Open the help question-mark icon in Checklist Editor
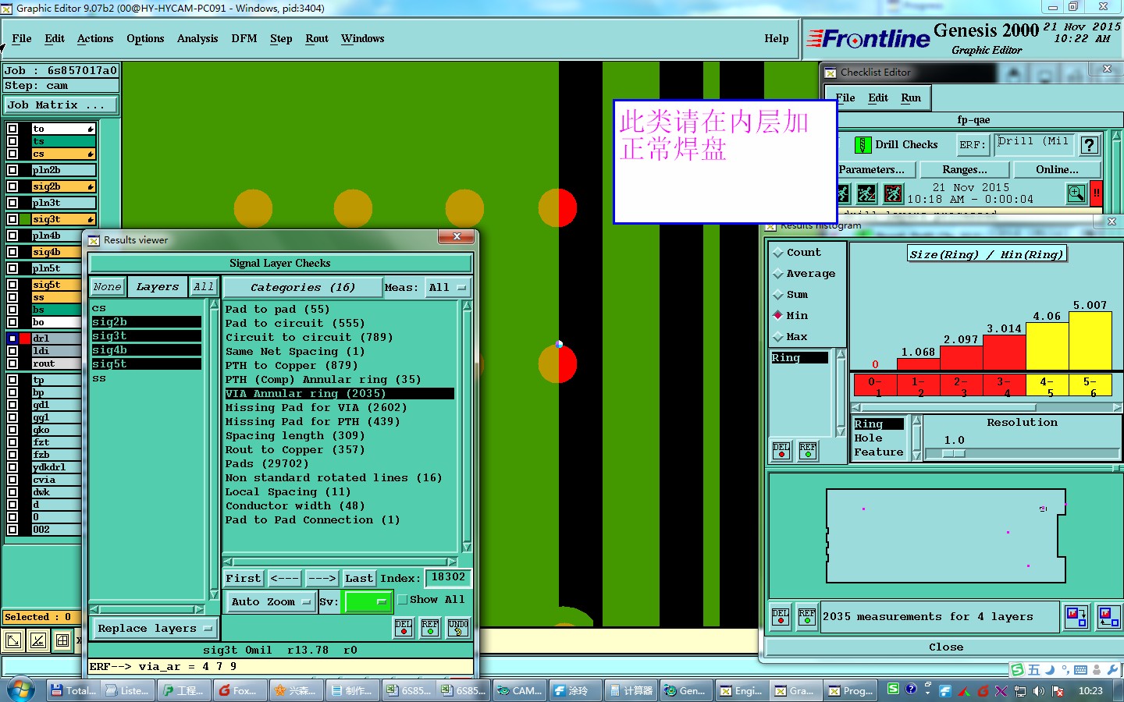Viewport: 1124px width, 702px height. point(1090,144)
